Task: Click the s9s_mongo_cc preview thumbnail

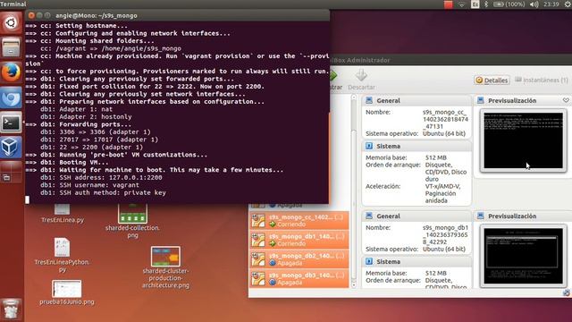Action: 523,140
